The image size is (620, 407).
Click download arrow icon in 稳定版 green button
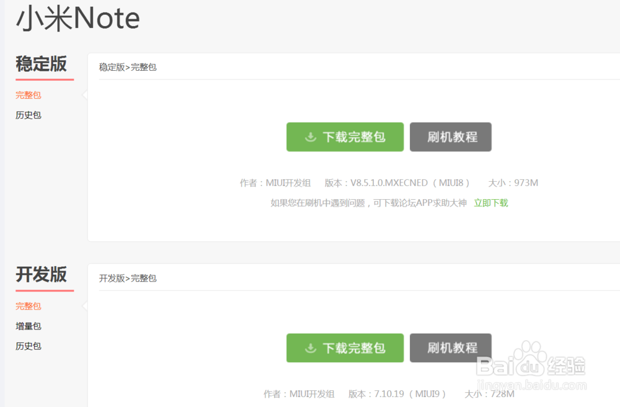(311, 137)
